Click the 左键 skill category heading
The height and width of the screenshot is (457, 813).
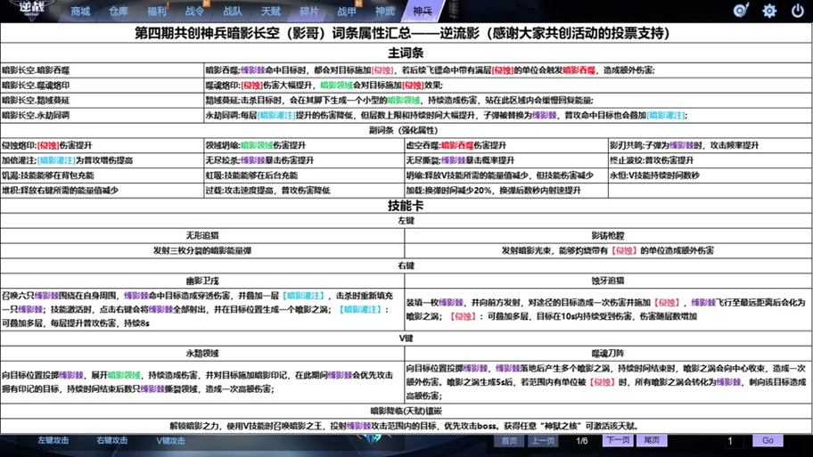pos(406,220)
